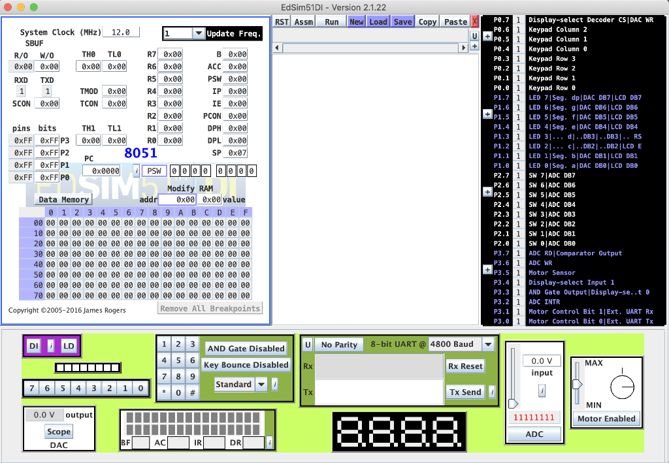
Task: Click the Load button
Action: point(378,22)
